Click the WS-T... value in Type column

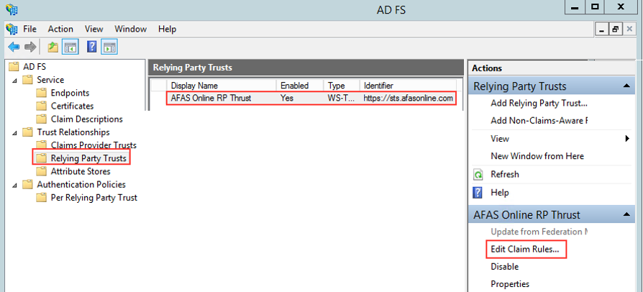click(341, 98)
